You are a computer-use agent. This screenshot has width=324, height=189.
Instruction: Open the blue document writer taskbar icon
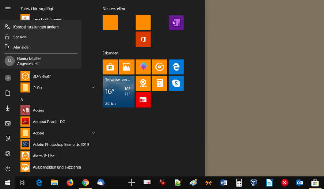tap(269, 183)
